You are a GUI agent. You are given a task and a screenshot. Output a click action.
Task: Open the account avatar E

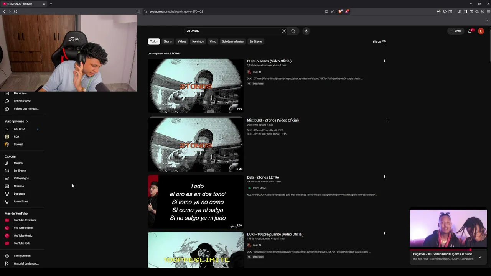click(481, 31)
